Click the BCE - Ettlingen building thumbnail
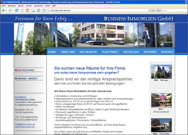The image size is (188, 135). pos(161,72)
